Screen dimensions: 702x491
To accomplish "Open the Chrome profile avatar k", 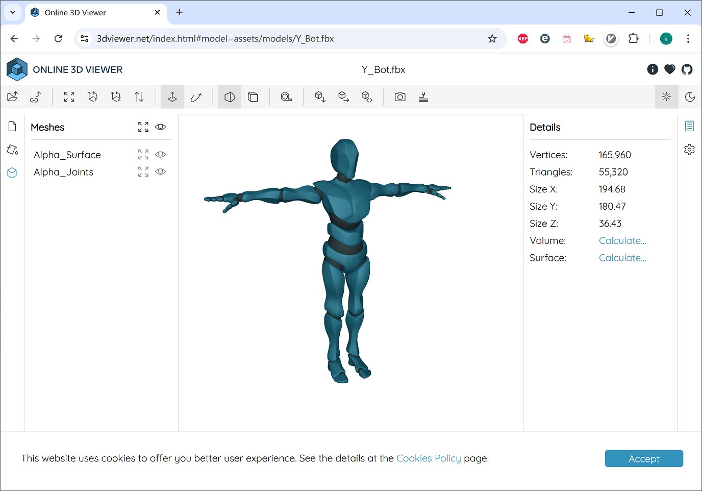I will click(x=666, y=39).
